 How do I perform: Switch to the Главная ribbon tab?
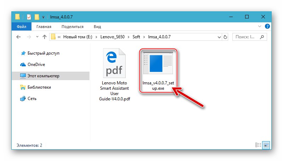44,27
